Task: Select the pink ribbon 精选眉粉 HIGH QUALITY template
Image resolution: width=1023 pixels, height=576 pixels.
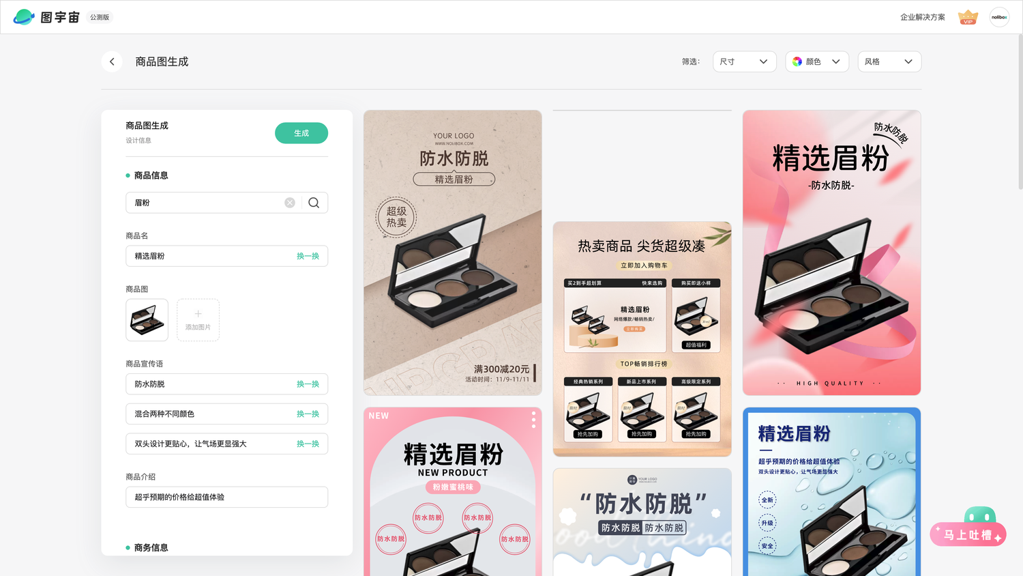Action: point(832,253)
